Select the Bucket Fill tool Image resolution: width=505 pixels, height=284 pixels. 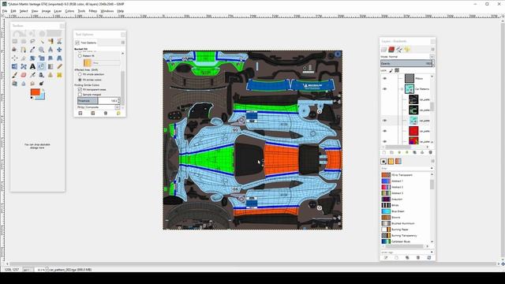coord(42,66)
